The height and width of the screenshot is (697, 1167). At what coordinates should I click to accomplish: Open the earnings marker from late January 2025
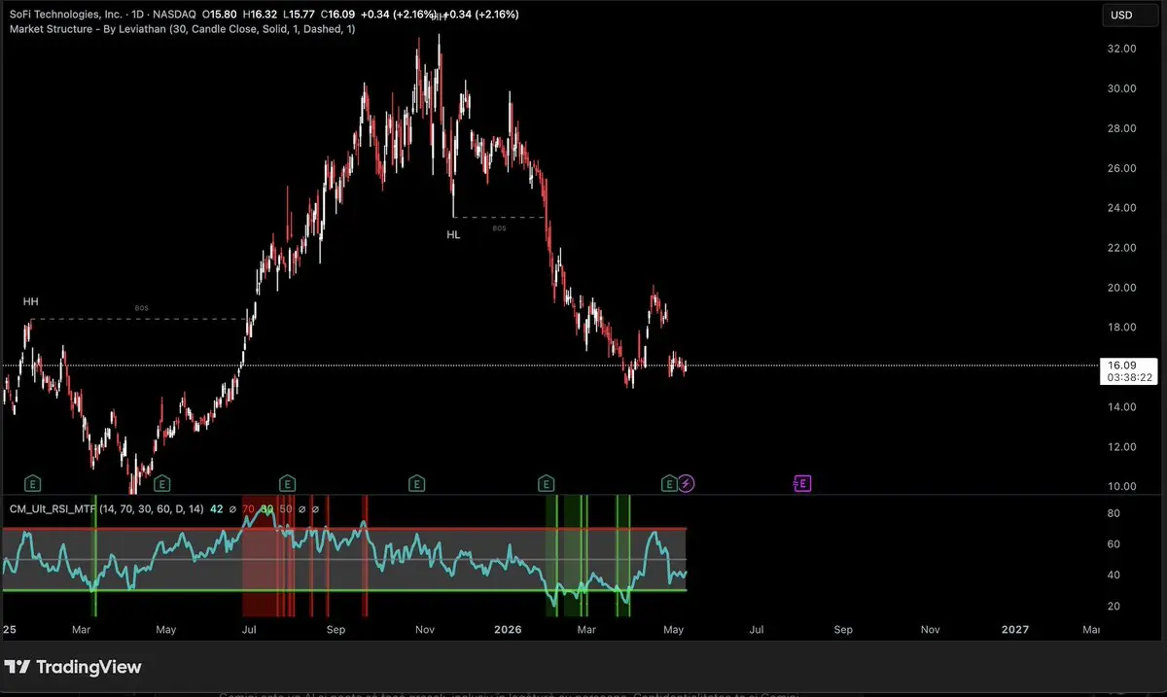[33, 482]
